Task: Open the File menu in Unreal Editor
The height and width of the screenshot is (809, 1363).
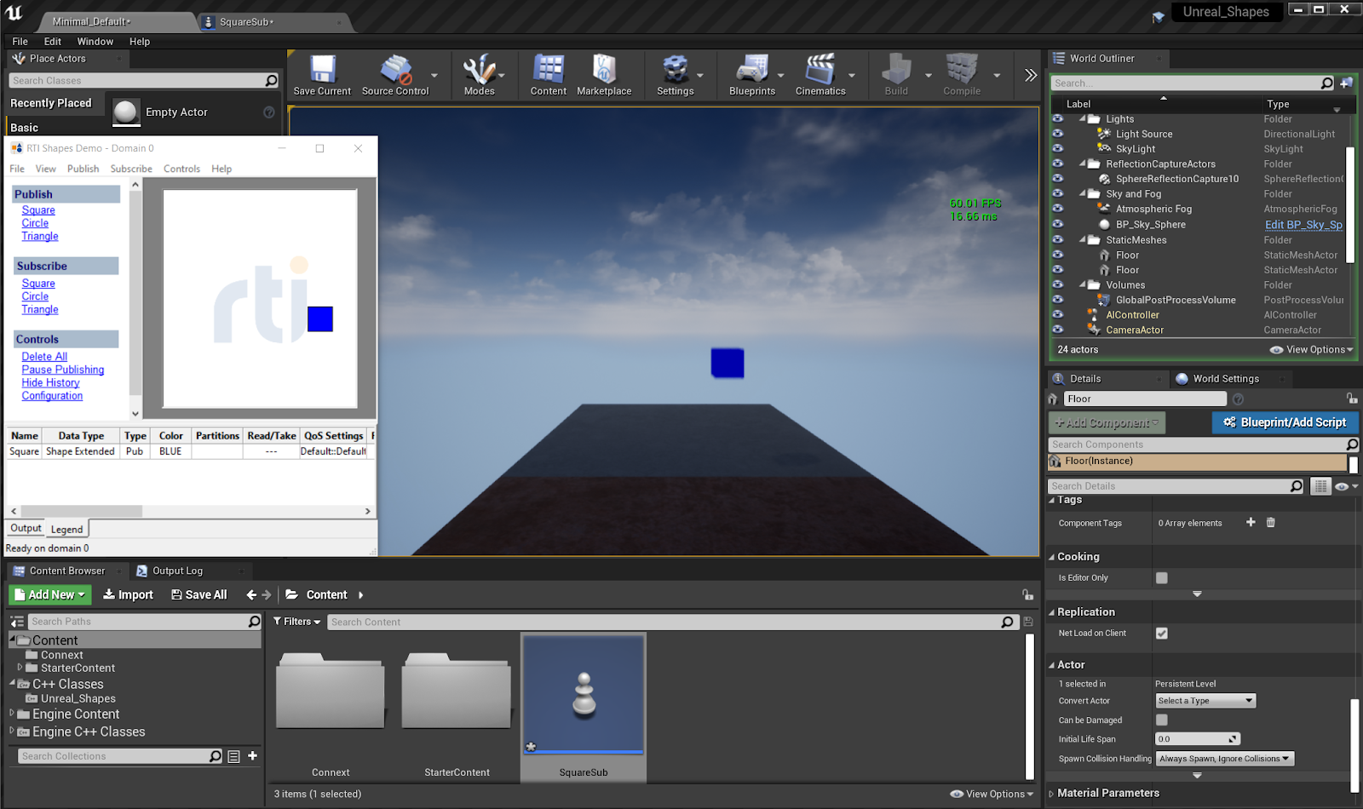Action: coord(20,42)
